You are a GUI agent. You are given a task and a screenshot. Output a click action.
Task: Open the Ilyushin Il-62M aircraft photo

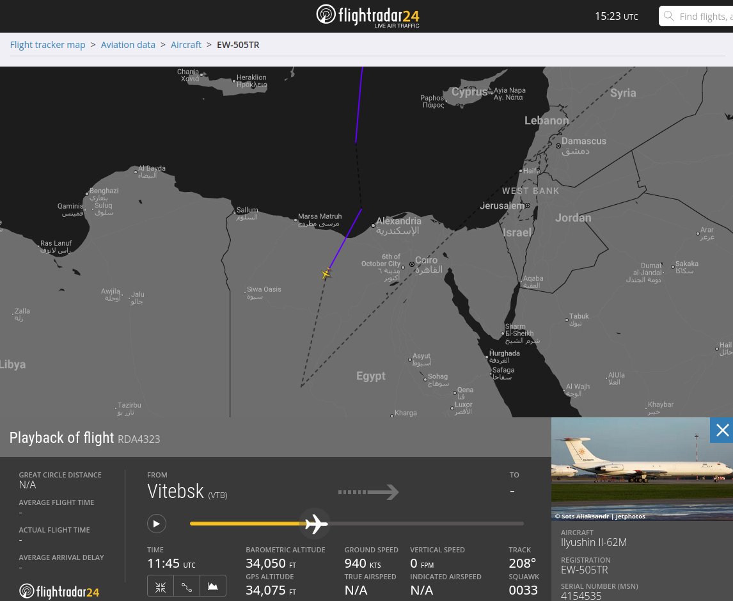[642, 469]
